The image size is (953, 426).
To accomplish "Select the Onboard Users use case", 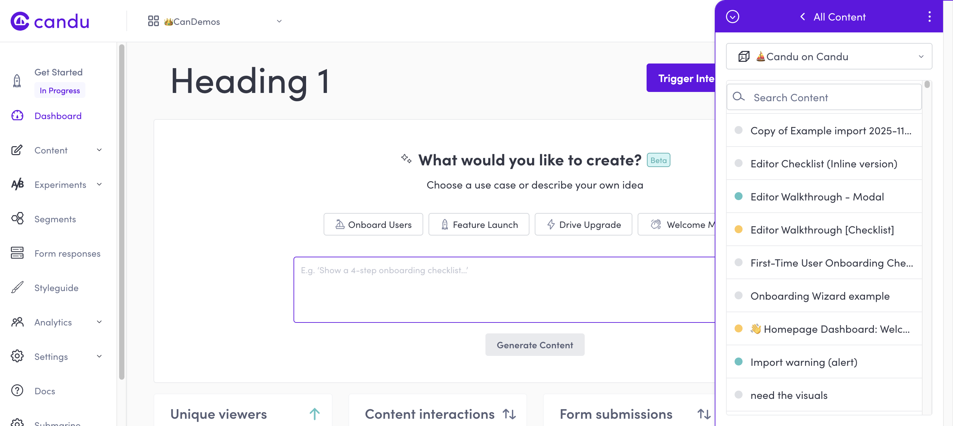I will [373, 224].
